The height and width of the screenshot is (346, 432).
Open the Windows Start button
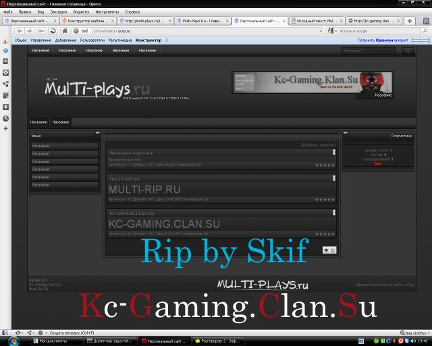click(13, 341)
